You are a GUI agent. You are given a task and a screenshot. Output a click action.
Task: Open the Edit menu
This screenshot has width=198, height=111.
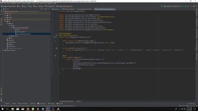(x=5, y=3)
